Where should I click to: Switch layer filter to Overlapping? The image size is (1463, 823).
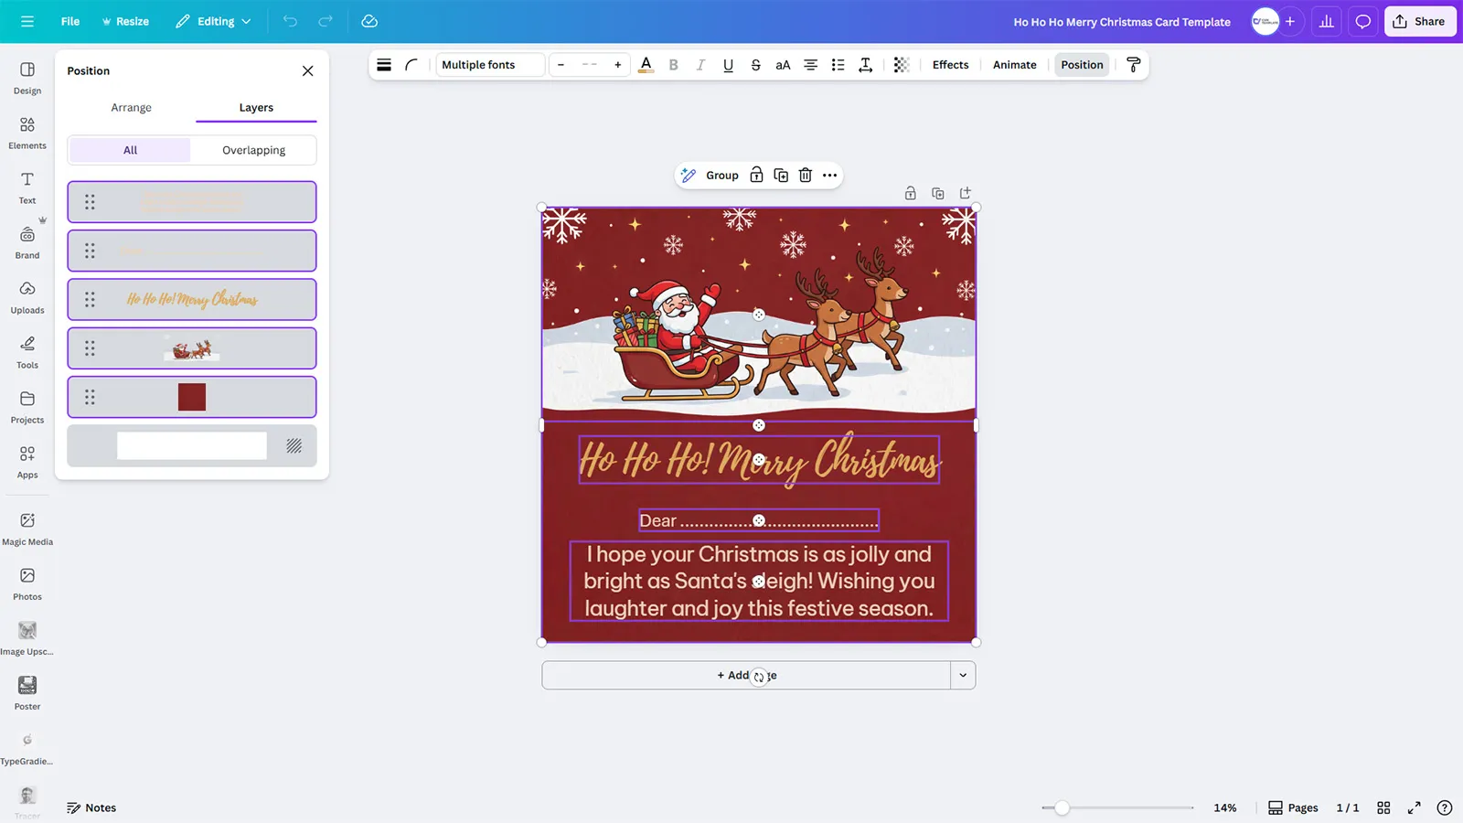tap(253, 150)
